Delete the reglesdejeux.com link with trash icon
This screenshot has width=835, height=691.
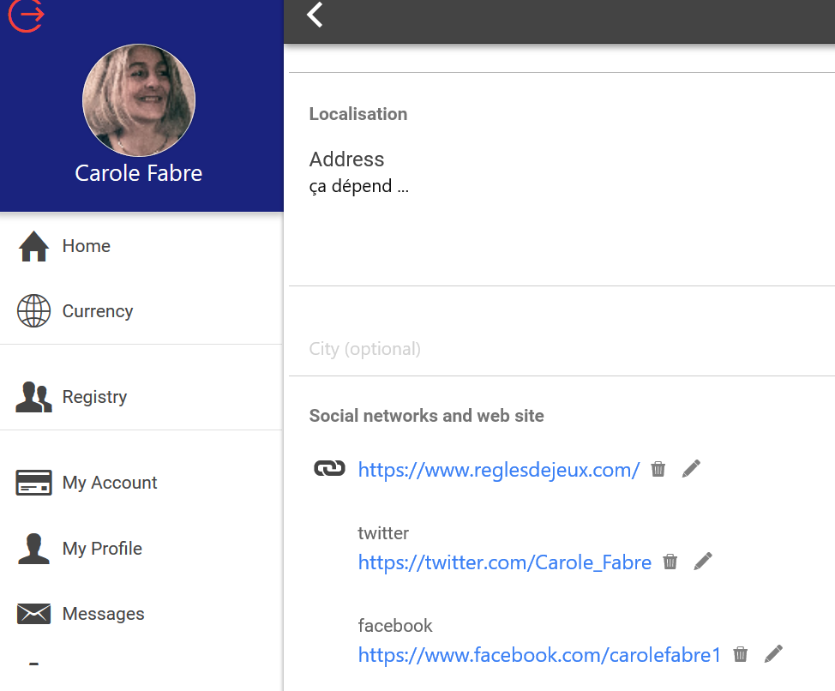point(658,469)
